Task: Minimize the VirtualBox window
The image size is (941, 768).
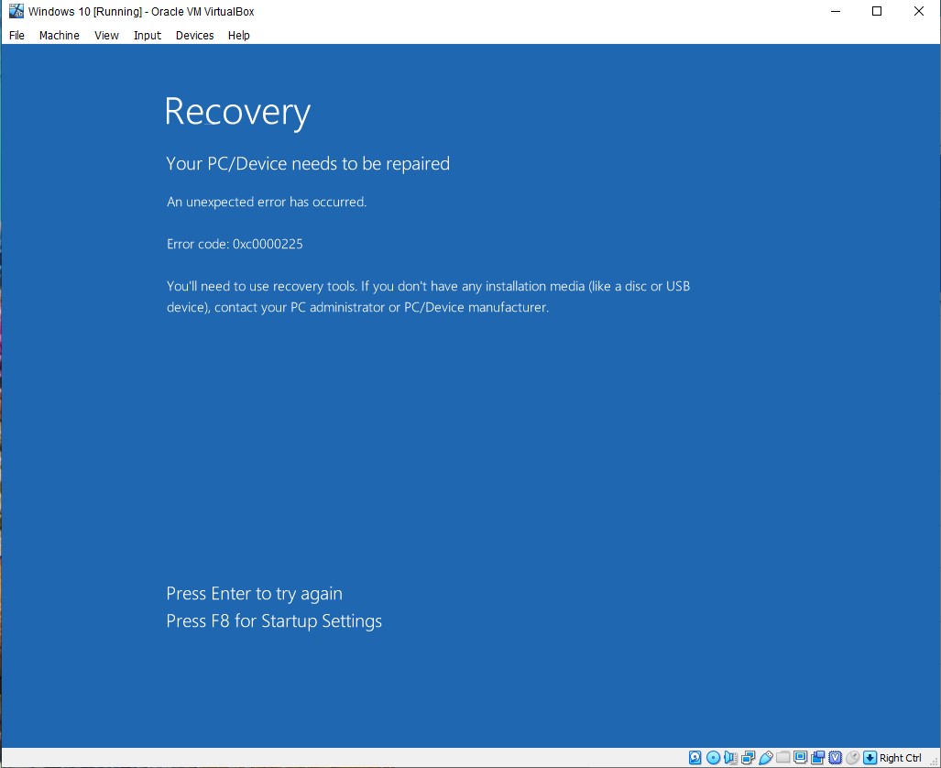Action: click(x=836, y=11)
